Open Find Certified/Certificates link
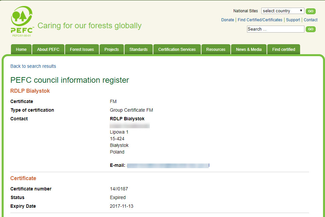The height and width of the screenshot is (217, 325). (x=260, y=20)
